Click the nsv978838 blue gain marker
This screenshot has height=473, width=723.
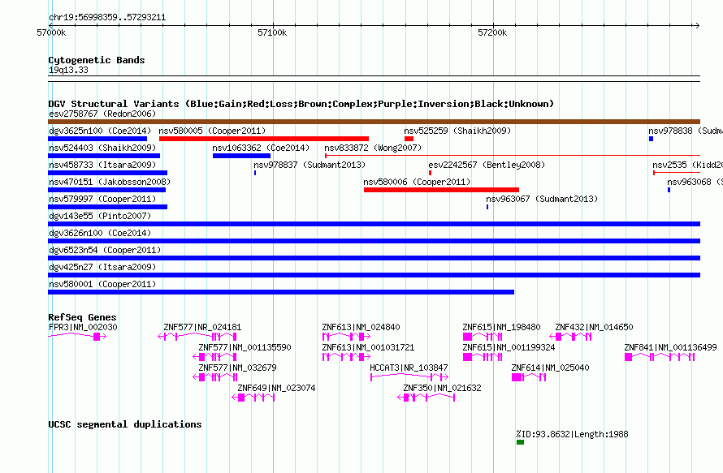[x=651, y=139]
